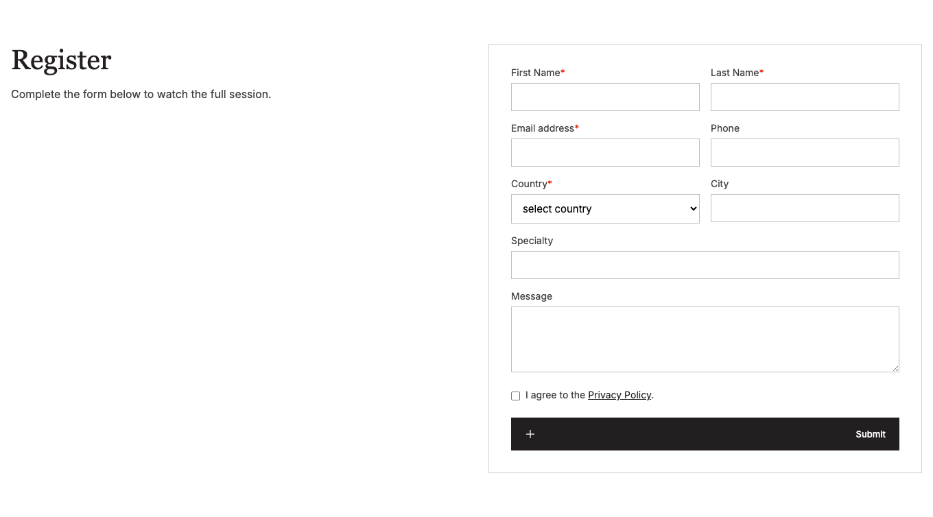Click the plus icon on Submit bar
The height and width of the screenshot is (517, 933).
530,434
